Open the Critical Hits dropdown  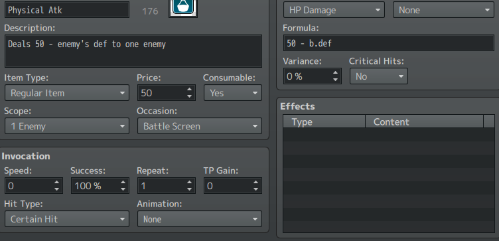pos(379,76)
